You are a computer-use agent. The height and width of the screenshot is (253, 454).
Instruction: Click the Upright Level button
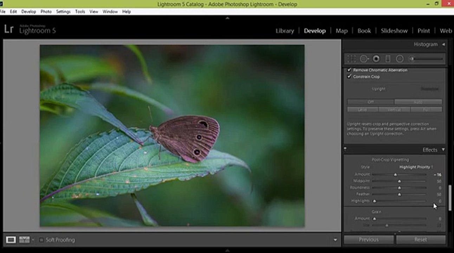tap(363, 110)
